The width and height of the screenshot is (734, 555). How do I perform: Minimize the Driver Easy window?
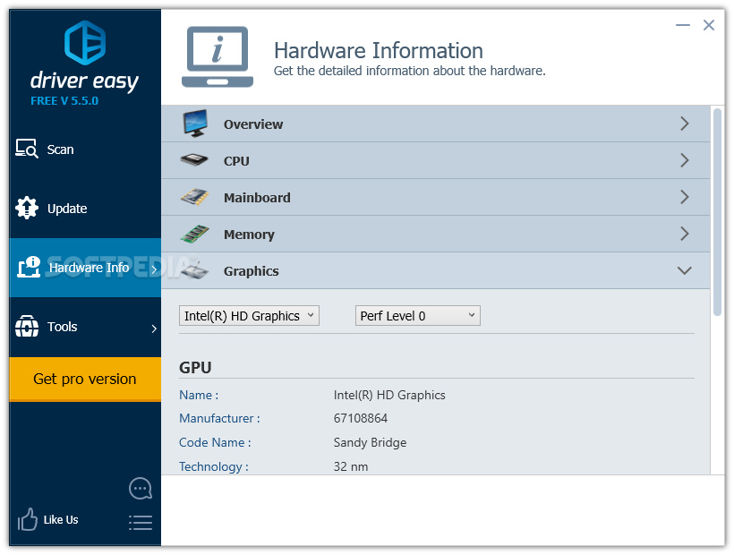[683, 25]
